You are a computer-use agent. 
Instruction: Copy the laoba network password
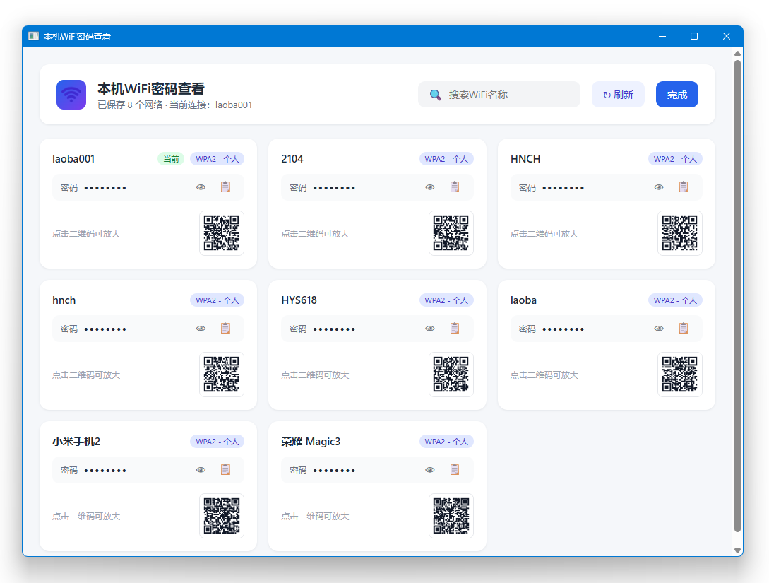(x=684, y=329)
